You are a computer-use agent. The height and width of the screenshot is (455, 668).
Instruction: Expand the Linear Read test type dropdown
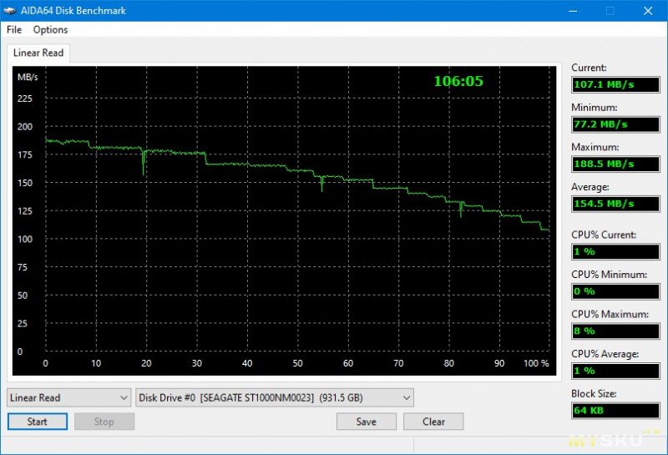[x=69, y=397]
